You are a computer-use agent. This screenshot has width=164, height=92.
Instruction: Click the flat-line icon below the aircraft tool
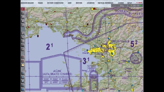[23, 49]
